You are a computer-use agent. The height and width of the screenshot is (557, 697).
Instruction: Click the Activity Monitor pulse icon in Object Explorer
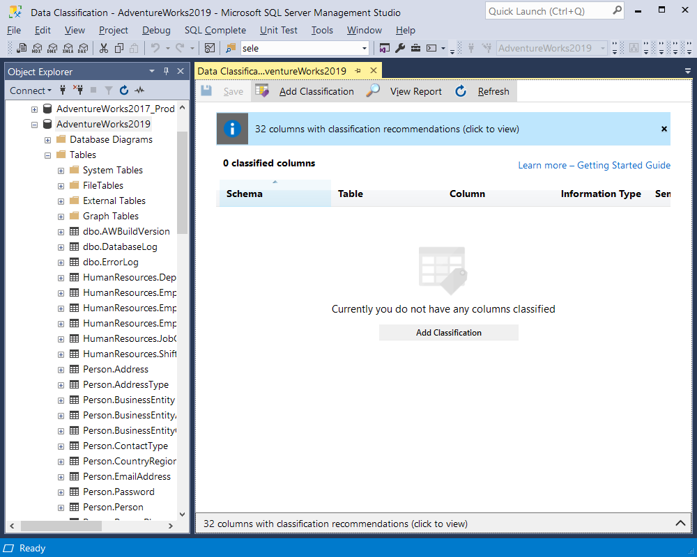[x=139, y=91]
